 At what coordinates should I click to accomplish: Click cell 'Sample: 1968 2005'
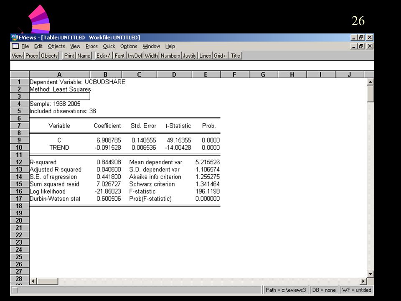55,104
